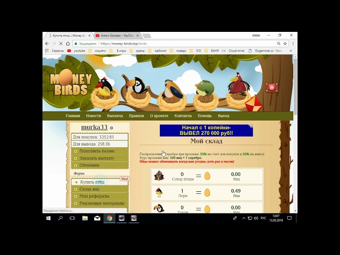Click the blue advertisement banner
This screenshot has width=340, height=255.
point(206,131)
